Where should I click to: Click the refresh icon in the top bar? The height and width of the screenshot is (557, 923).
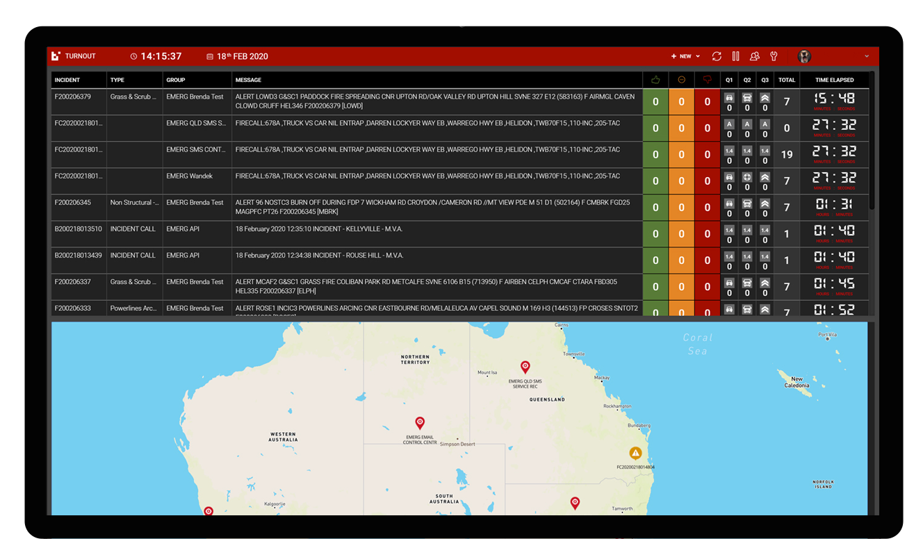(x=717, y=56)
